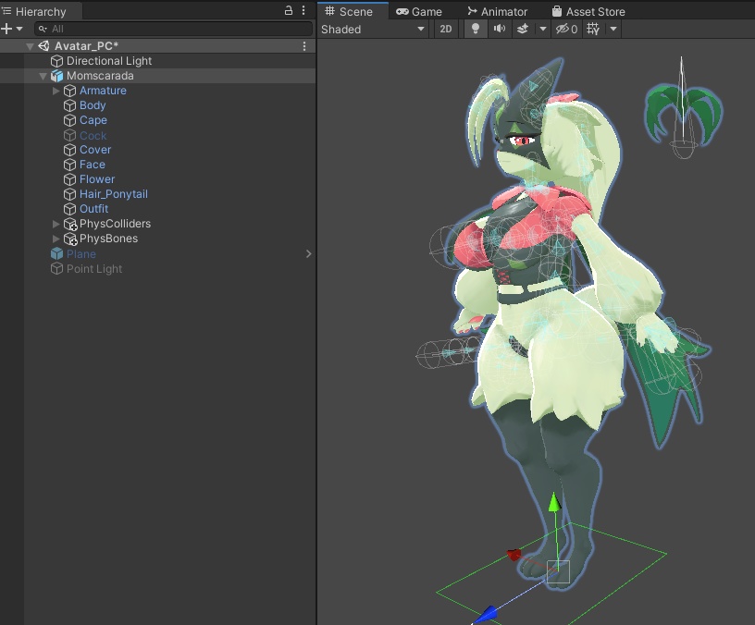Viewport: 755px width, 625px height.
Task: Click the Point Light cube icon
Action: pos(56,269)
